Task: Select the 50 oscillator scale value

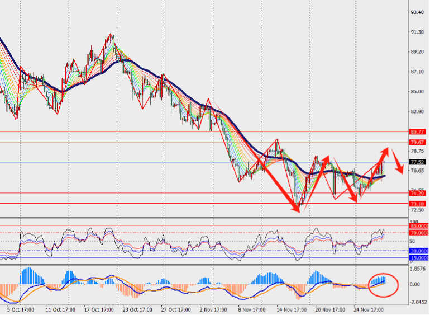Action: 412,241
